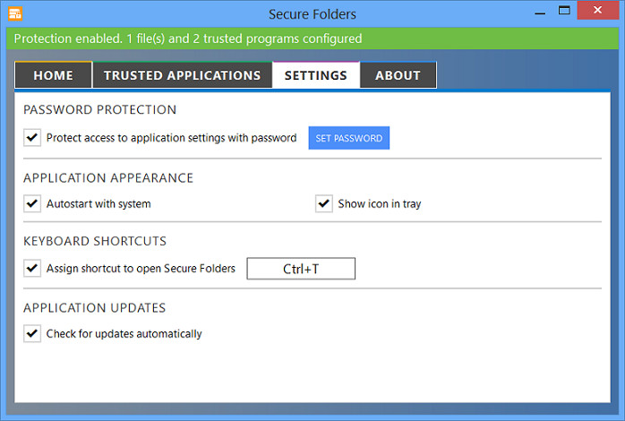This screenshot has height=421, width=625.
Task: Click the Application Appearance heading
Action: [108, 178]
